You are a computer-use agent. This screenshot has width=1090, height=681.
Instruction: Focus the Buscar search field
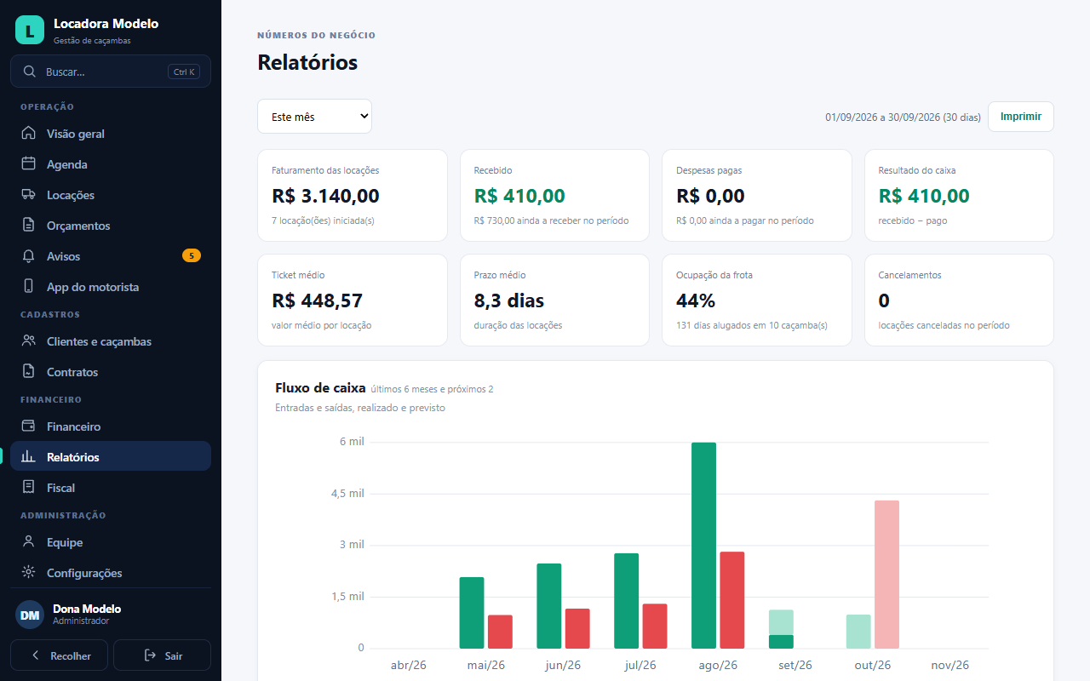pyautogui.click(x=111, y=72)
